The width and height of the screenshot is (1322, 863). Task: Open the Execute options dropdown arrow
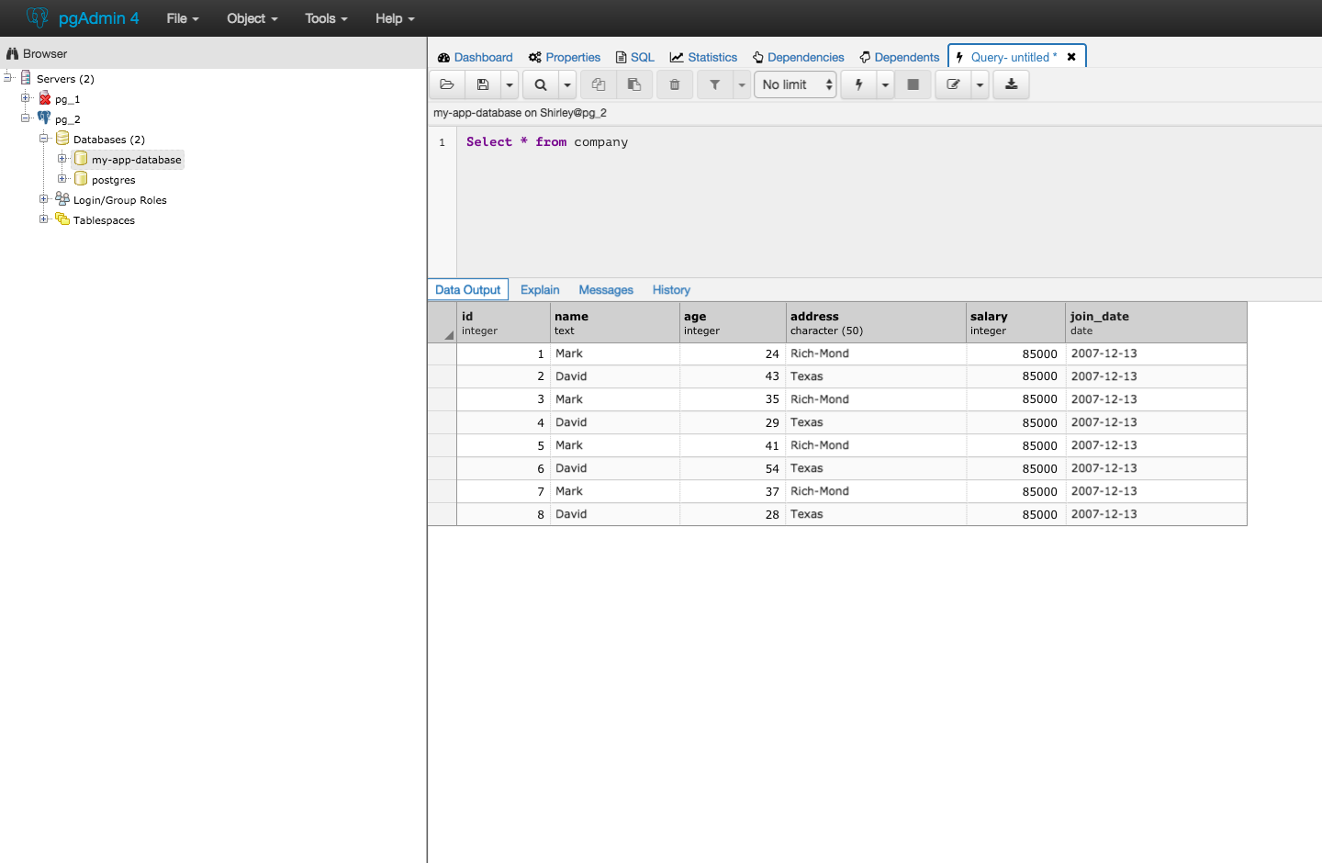[x=885, y=84]
